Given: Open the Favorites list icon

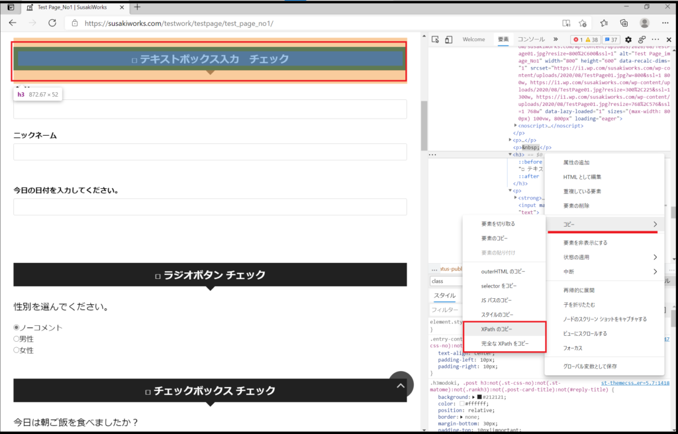Looking at the screenshot, I should (604, 23).
